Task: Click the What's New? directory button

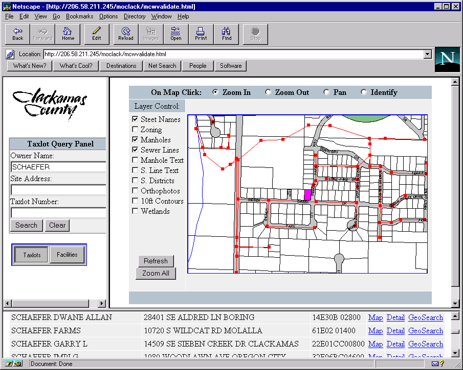Action: point(30,66)
